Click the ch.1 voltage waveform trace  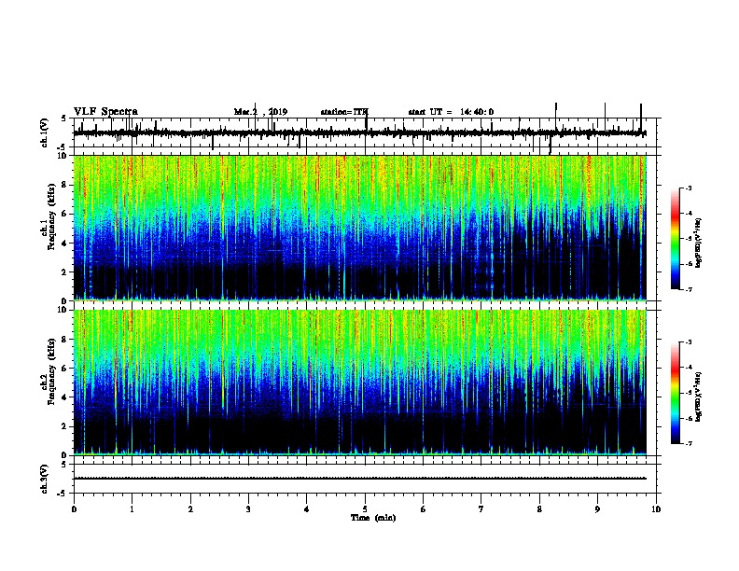point(359,133)
